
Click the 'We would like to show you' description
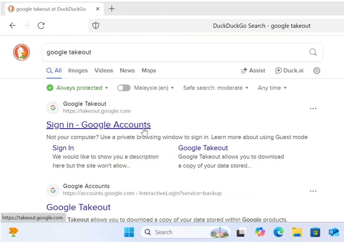[106, 161]
